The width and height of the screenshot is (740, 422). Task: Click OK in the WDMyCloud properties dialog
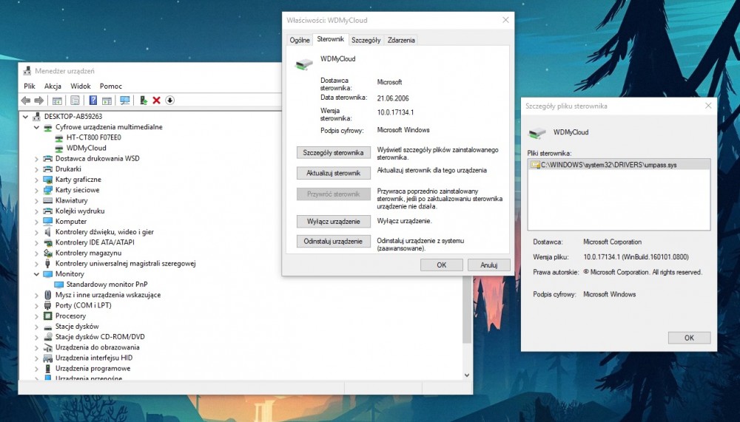[441, 265]
